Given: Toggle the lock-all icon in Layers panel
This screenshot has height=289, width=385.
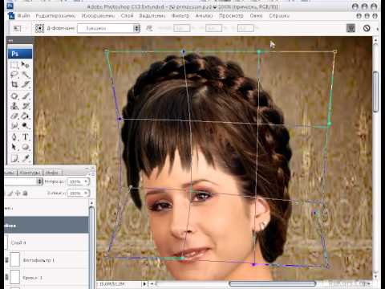Looking at the screenshot, I should pyautogui.click(x=25, y=193).
